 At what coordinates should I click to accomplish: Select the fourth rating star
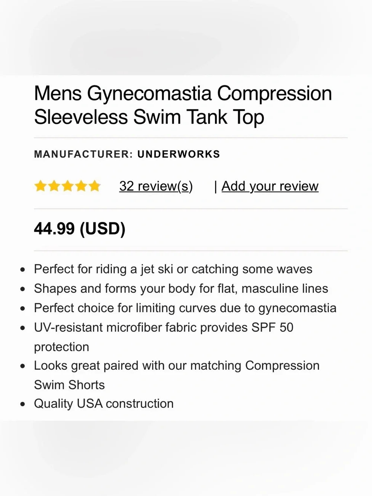pyautogui.click(x=81, y=186)
